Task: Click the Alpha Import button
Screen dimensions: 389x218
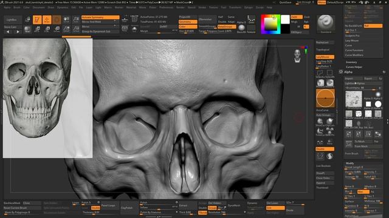Action: 354,79
